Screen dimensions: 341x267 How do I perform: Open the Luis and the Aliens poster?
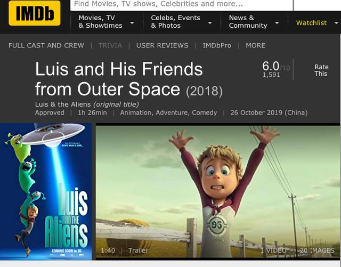[46, 191]
